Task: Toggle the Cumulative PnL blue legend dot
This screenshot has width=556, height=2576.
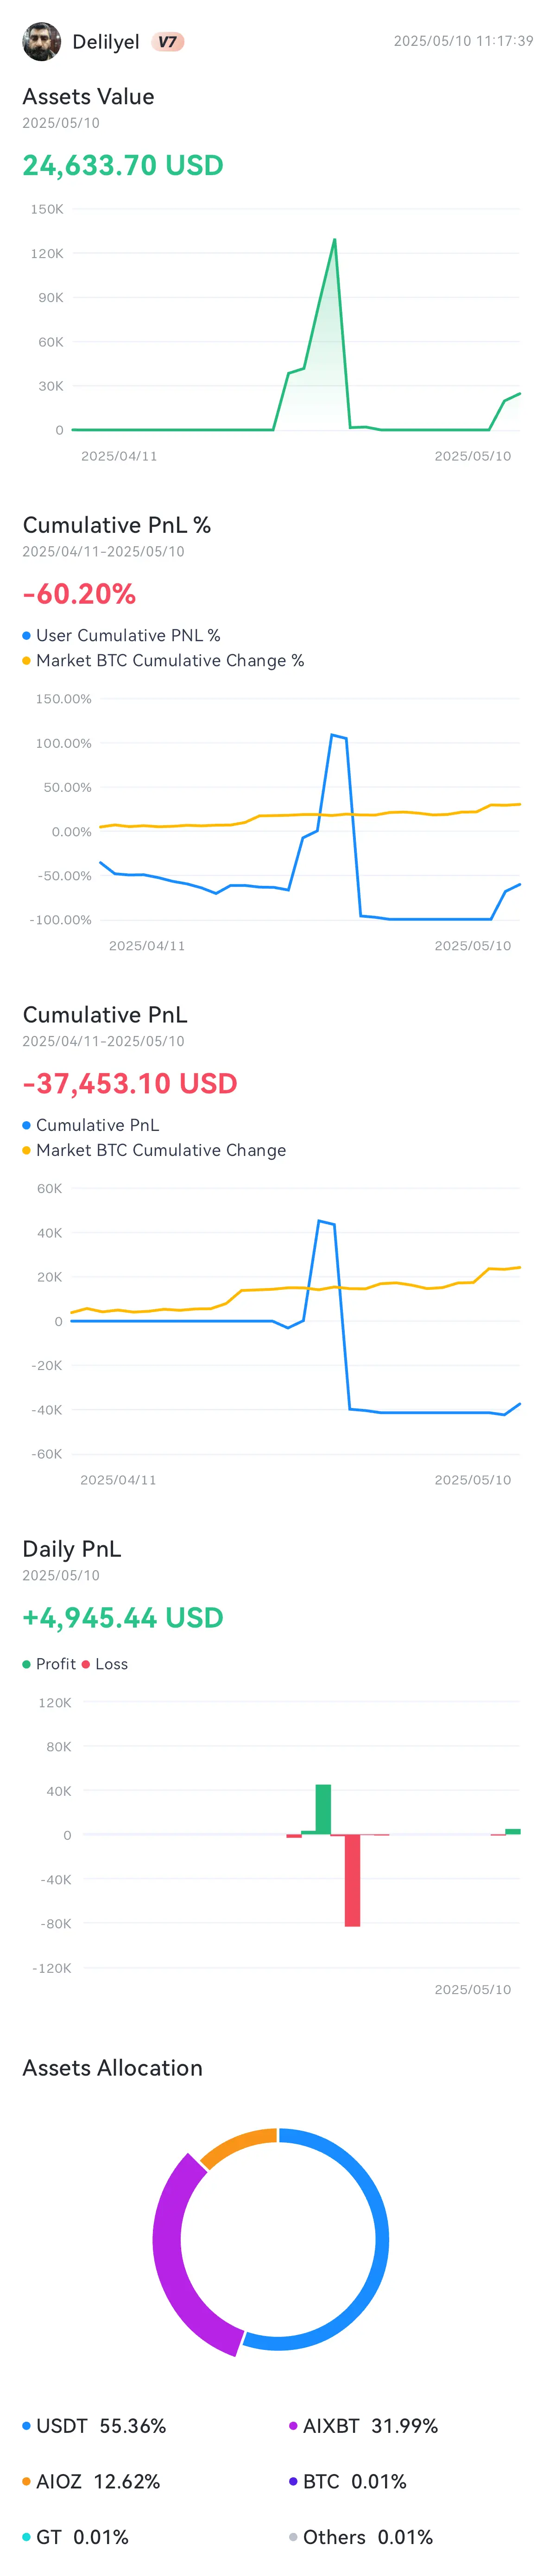Action: [x=26, y=1125]
